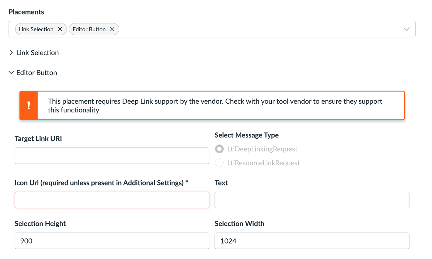Click the Selection Height field with 900

(x=112, y=241)
